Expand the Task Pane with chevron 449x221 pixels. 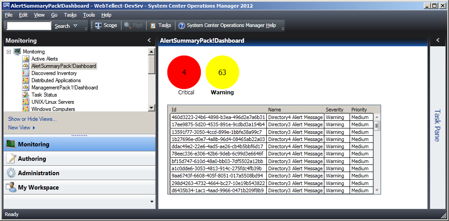tap(438, 40)
